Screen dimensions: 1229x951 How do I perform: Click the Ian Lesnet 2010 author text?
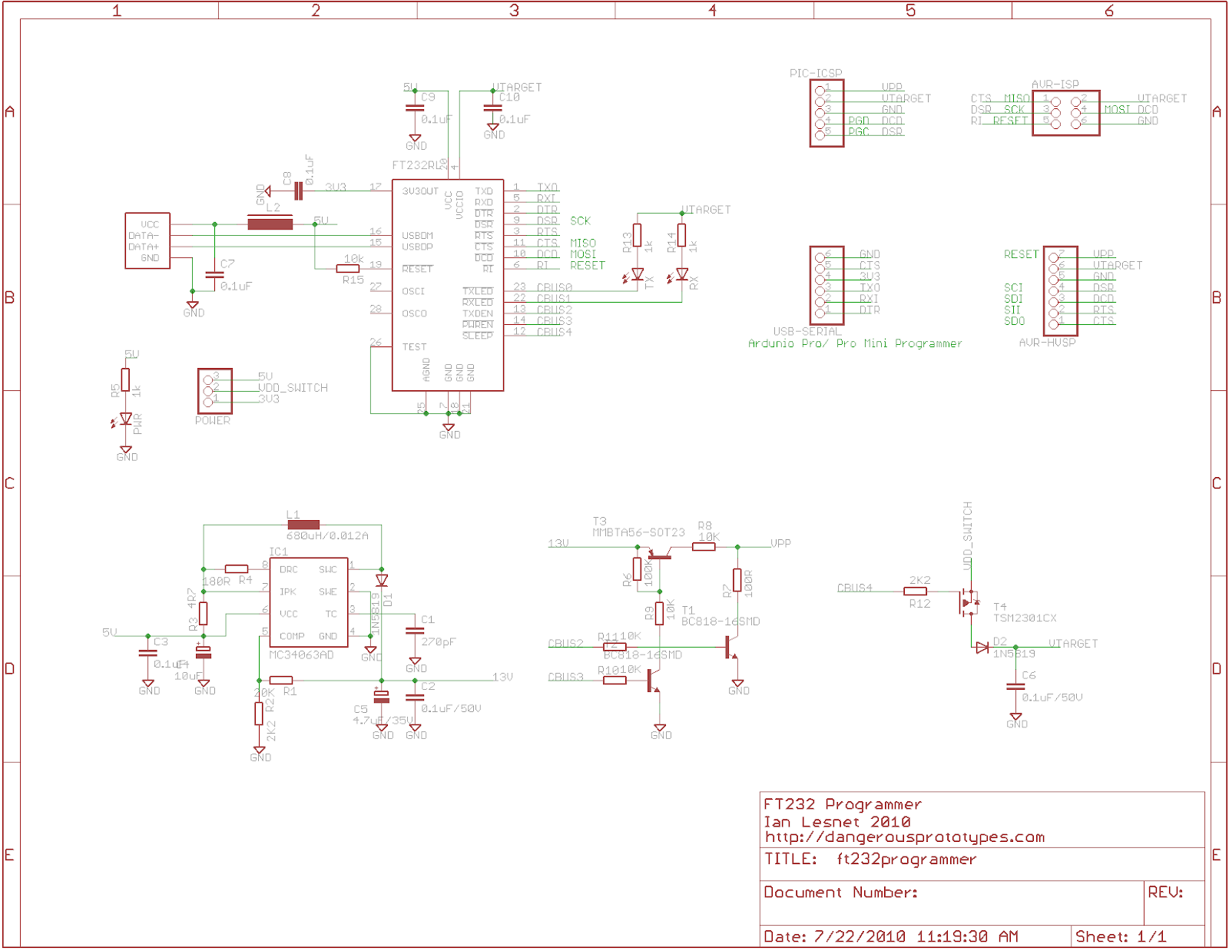point(837,822)
